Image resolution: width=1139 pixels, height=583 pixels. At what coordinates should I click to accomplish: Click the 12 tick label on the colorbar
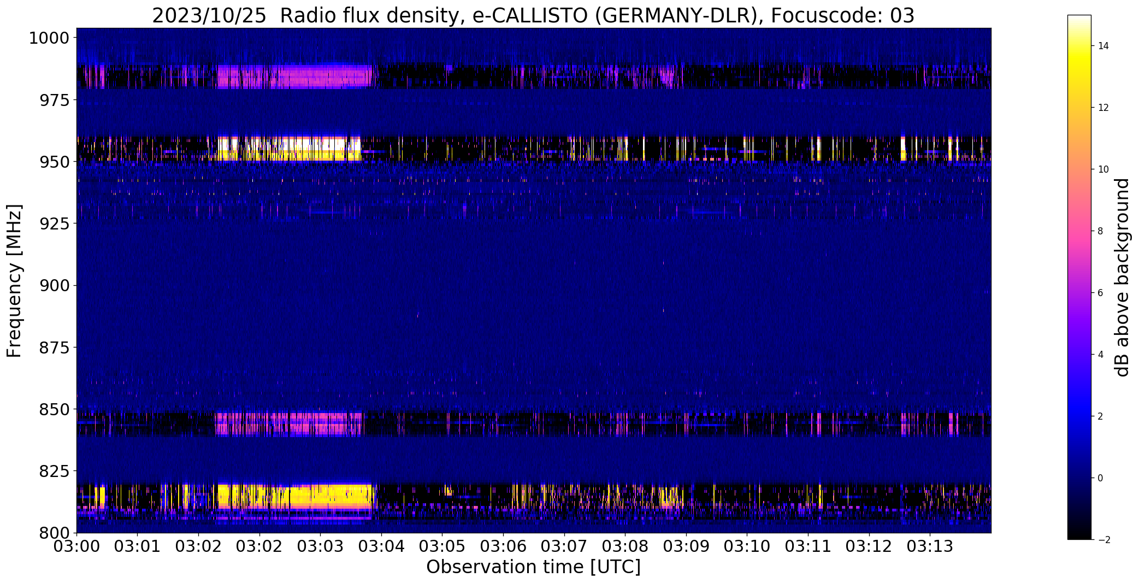coord(1103,108)
